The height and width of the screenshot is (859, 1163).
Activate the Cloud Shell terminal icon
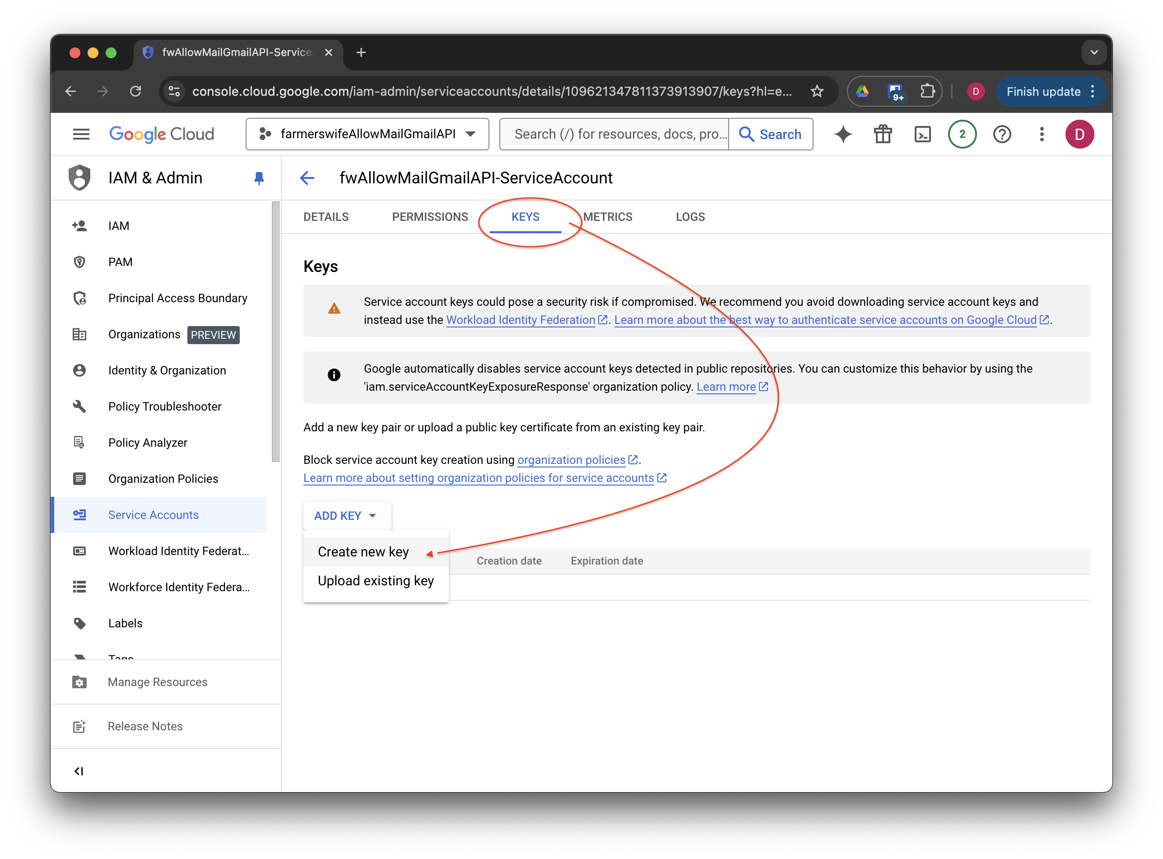coord(922,134)
